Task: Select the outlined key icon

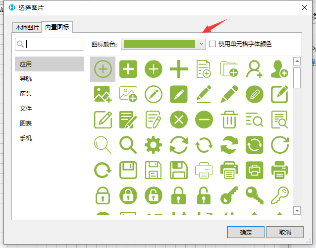Action: [279, 195]
